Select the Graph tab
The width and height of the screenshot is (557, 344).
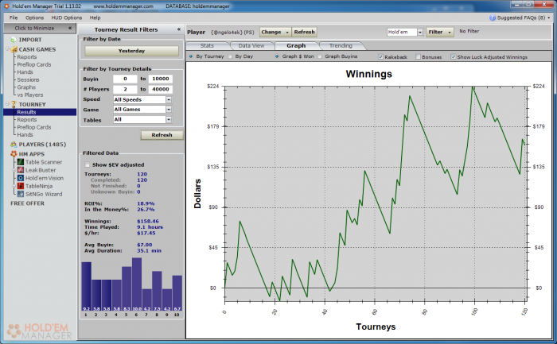click(296, 46)
